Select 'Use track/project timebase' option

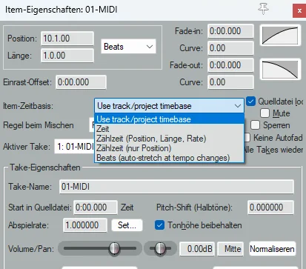coord(170,119)
